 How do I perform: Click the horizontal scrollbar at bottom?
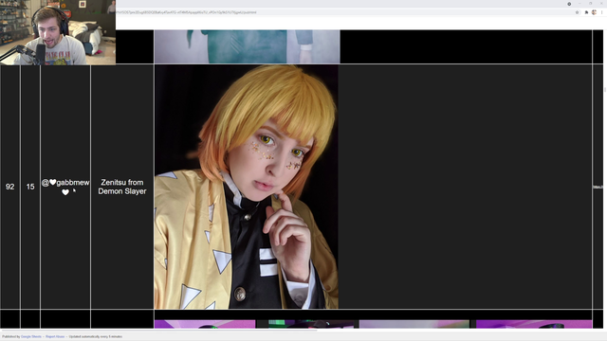tap(158, 330)
